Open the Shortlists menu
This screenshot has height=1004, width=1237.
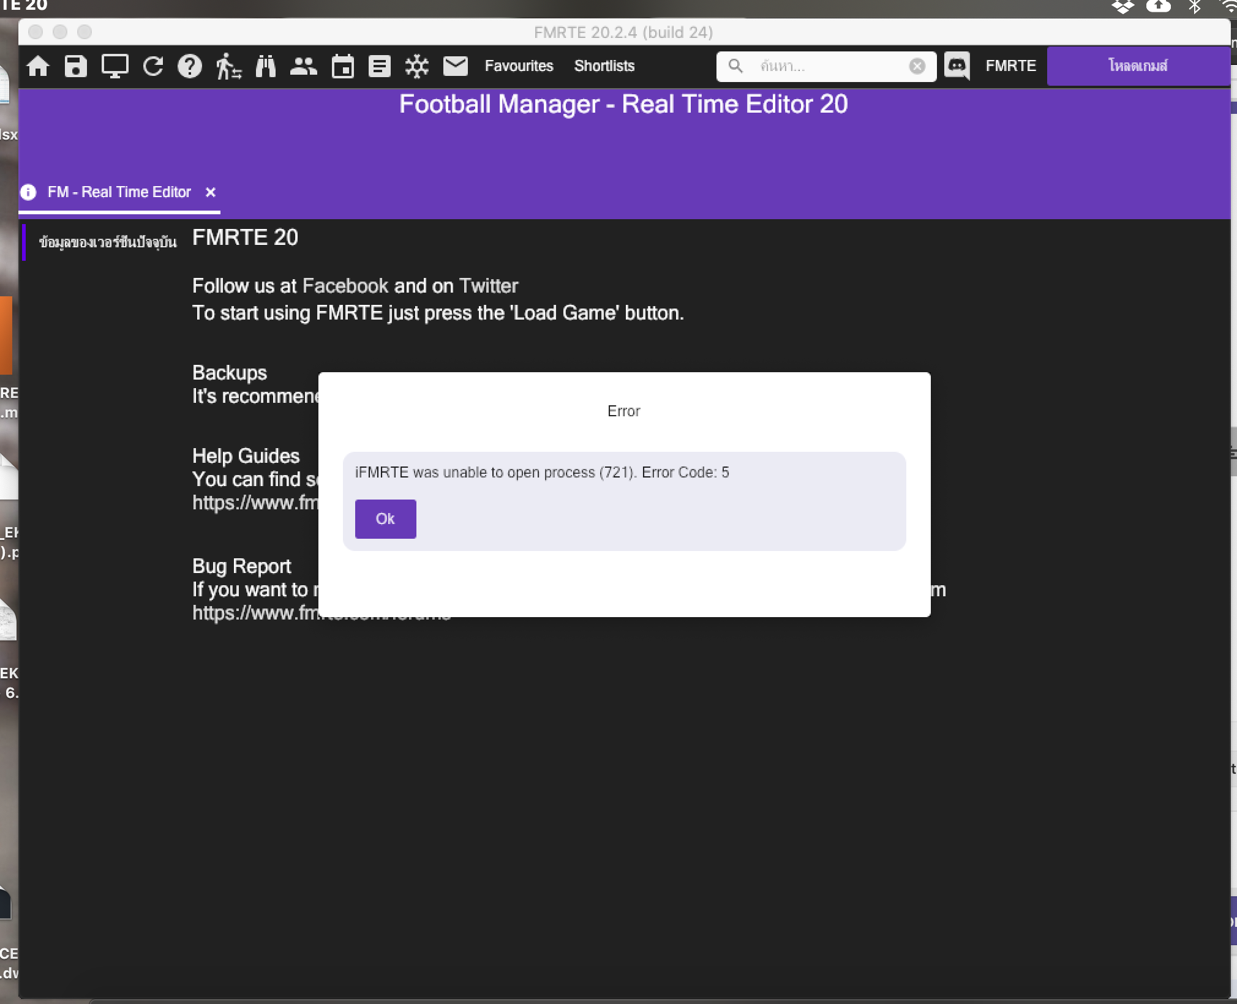coord(604,66)
